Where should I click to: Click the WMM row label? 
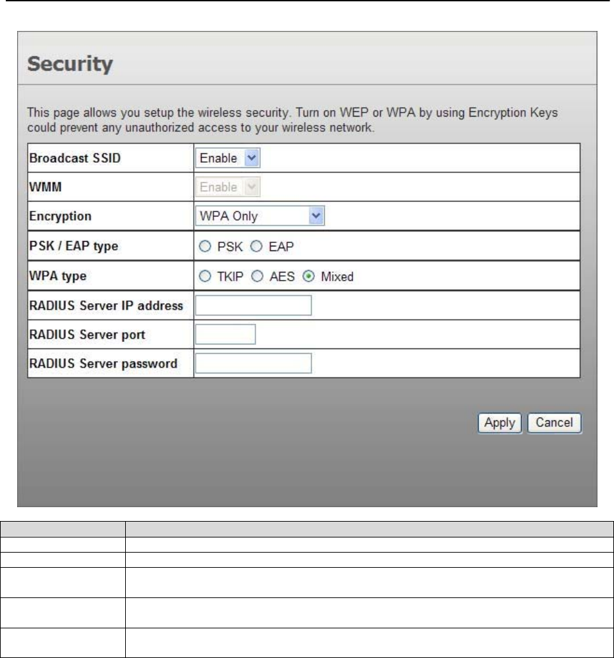click(43, 188)
